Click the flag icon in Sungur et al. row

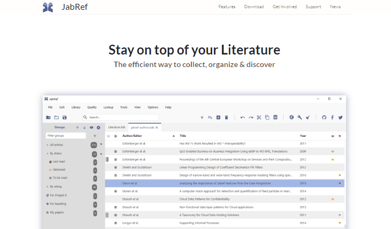tap(340, 223)
